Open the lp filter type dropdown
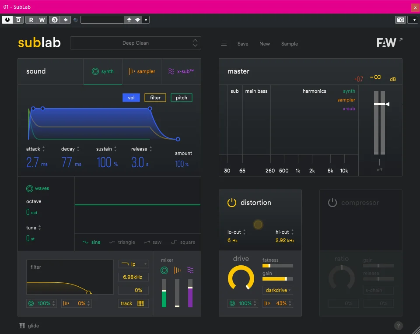The image size is (420, 334). [133, 264]
